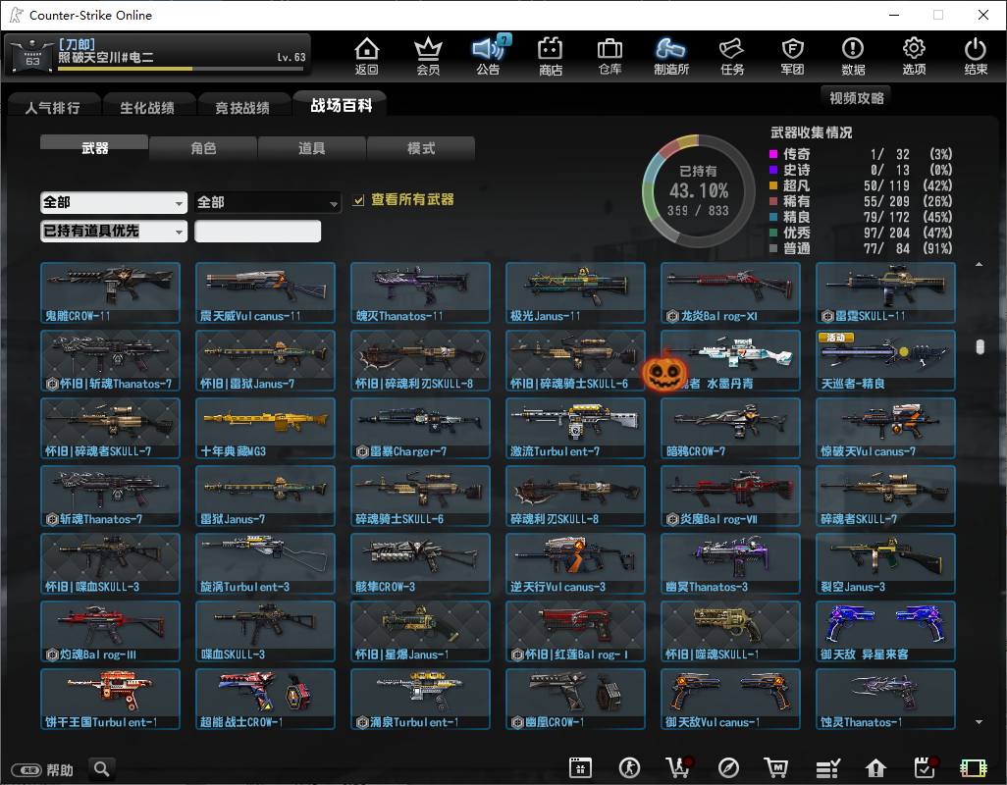The height and width of the screenshot is (785, 1007).
Task: Expand the first 全部 category dropdown
Action: [x=114, y=202]
